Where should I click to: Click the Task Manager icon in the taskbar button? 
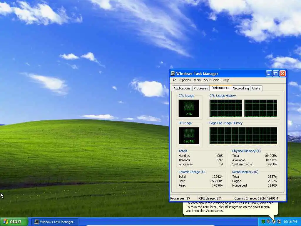click(x=36, y=222)
